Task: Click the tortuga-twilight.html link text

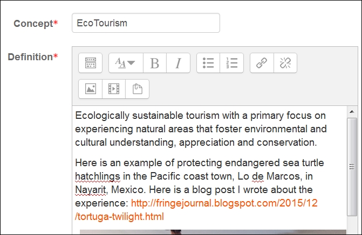Action: [x=119, y=217]
